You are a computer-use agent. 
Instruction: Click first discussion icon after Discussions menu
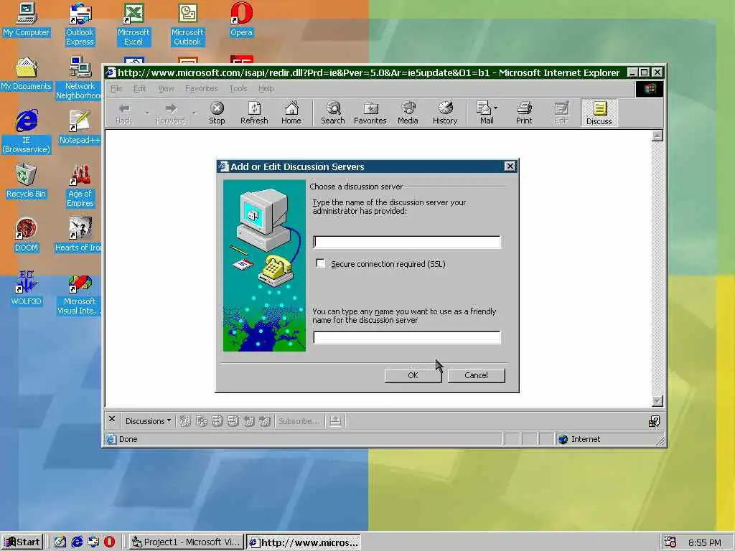coord(185,420)
